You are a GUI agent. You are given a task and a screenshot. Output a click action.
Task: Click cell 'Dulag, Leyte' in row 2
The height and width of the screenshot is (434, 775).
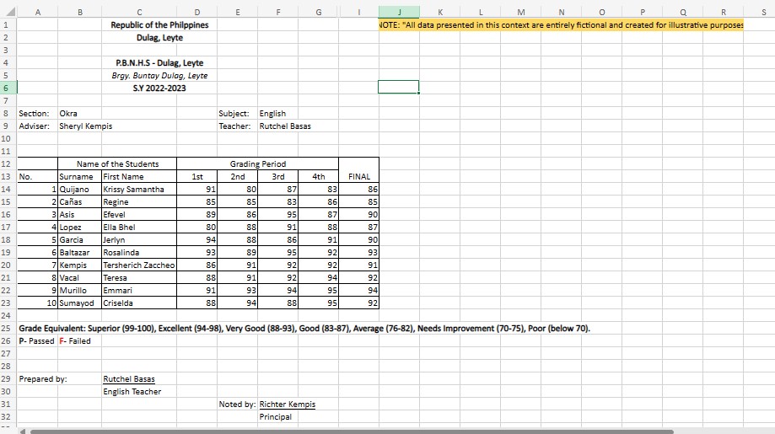click(x=159, y=38)
